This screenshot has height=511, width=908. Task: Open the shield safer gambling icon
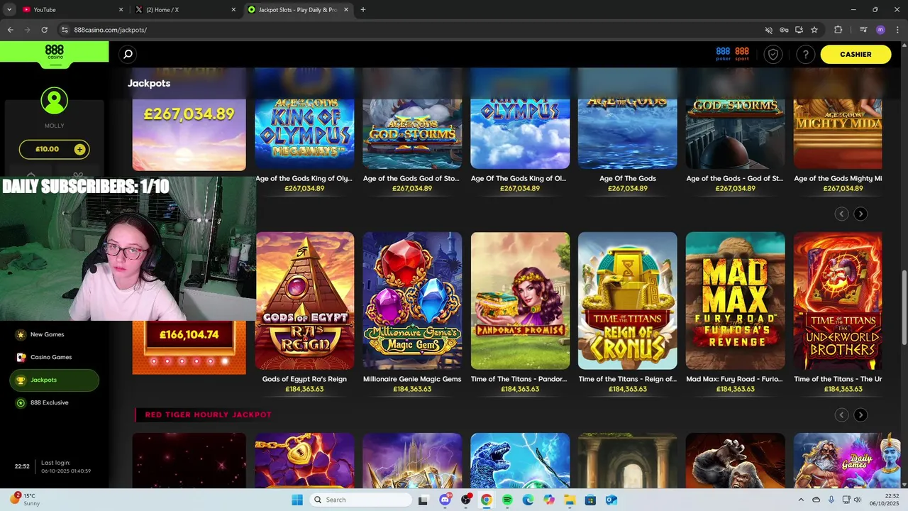click(773, 54)
